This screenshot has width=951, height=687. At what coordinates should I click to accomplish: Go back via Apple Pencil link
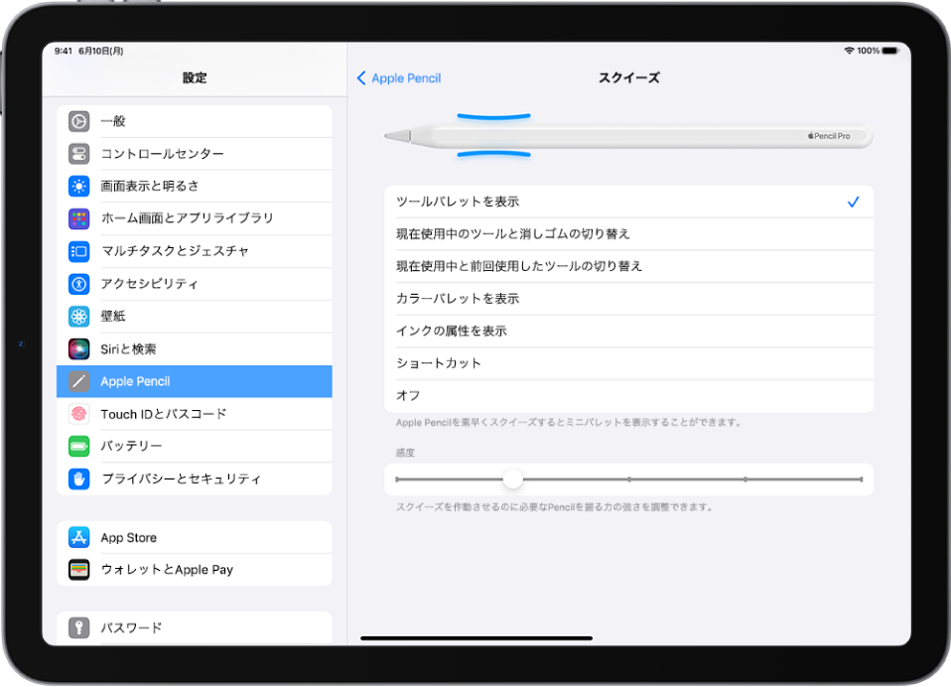click(x=406, y=78)
